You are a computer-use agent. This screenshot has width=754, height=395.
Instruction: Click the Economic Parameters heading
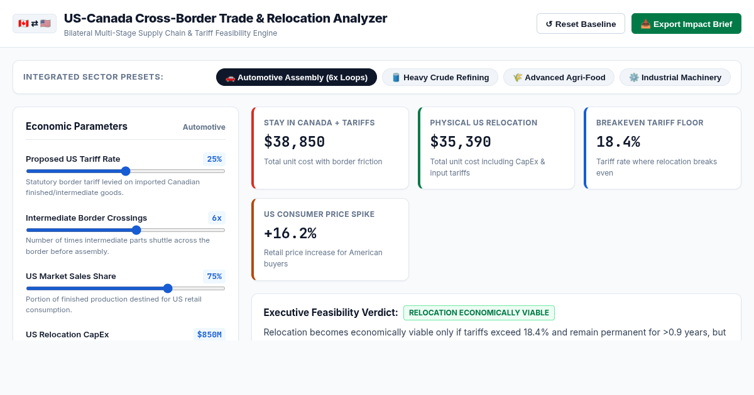pos(77,127)
